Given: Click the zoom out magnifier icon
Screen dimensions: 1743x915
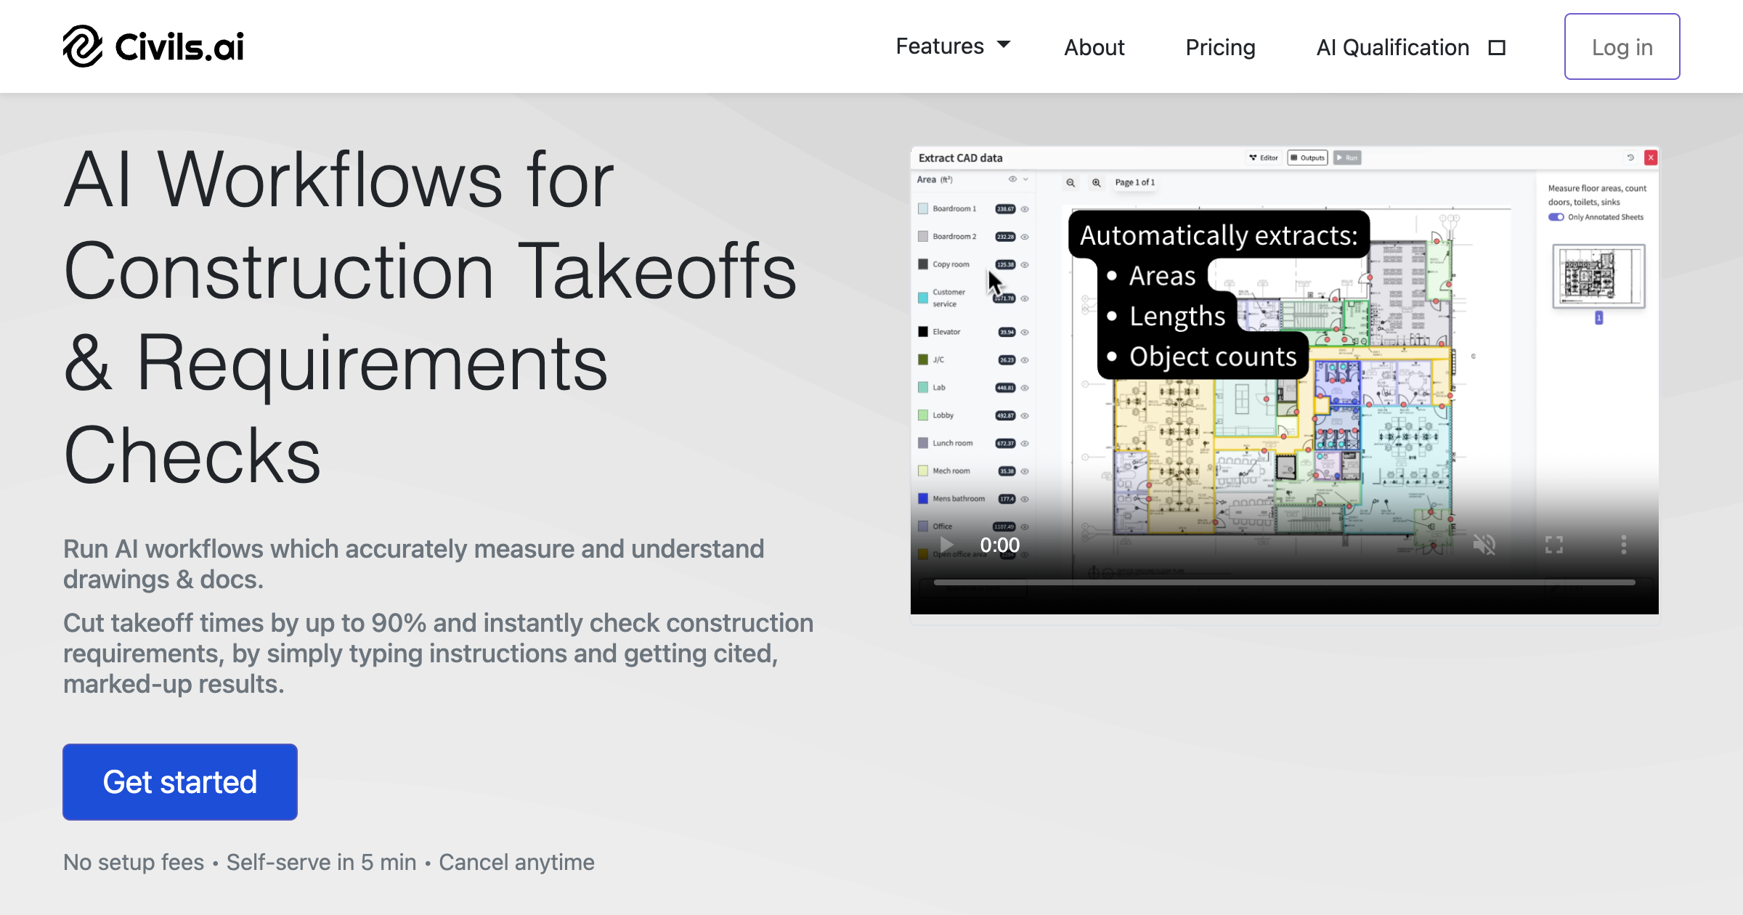Looking at the screenshot, I should (x=1070, y=182).
